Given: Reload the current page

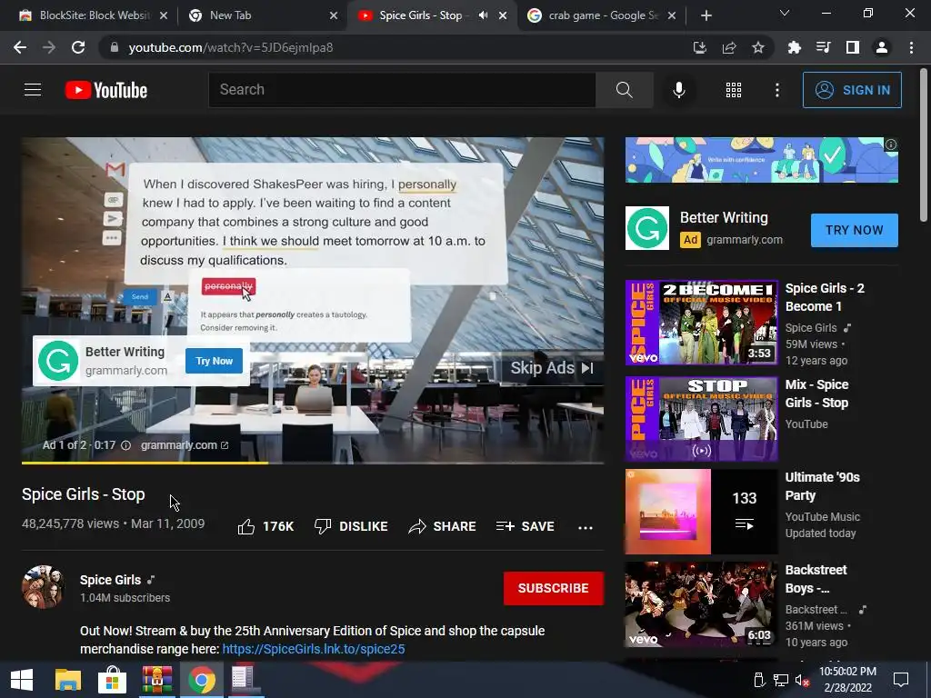Looking at the screenshot, I should [78, 47].
